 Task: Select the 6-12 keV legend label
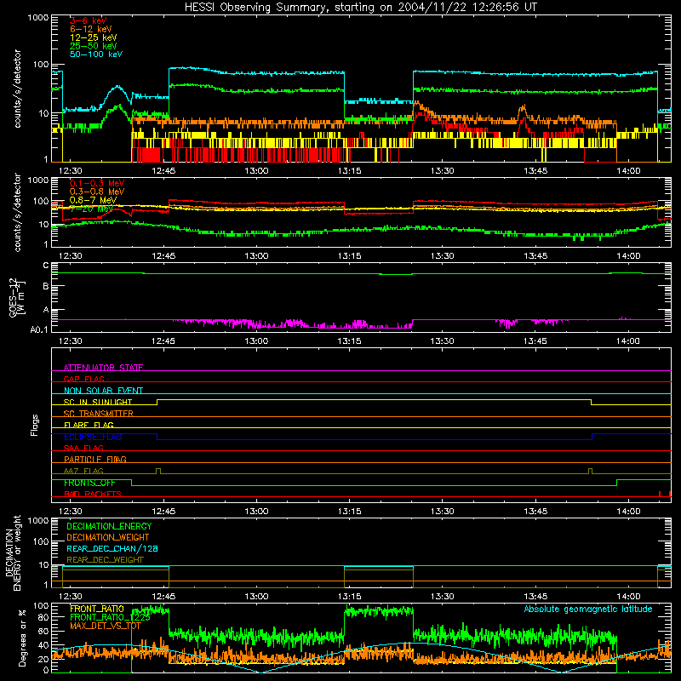coord(90,29)
